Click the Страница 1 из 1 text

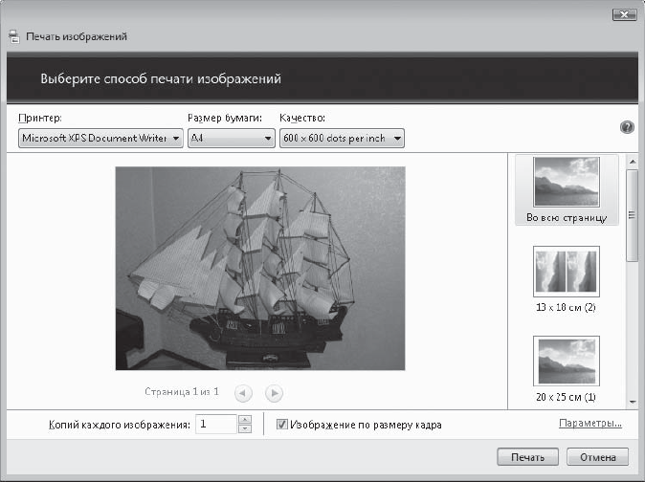click(x=182, y=391)
